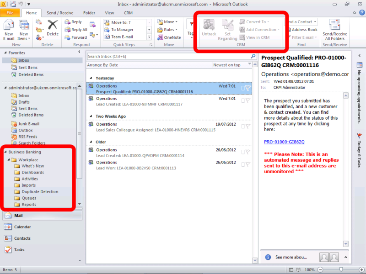Toggle category box on Prospect Qualified message
The image size is (366, 274).
pyautogui.click(x=243, y=88)
